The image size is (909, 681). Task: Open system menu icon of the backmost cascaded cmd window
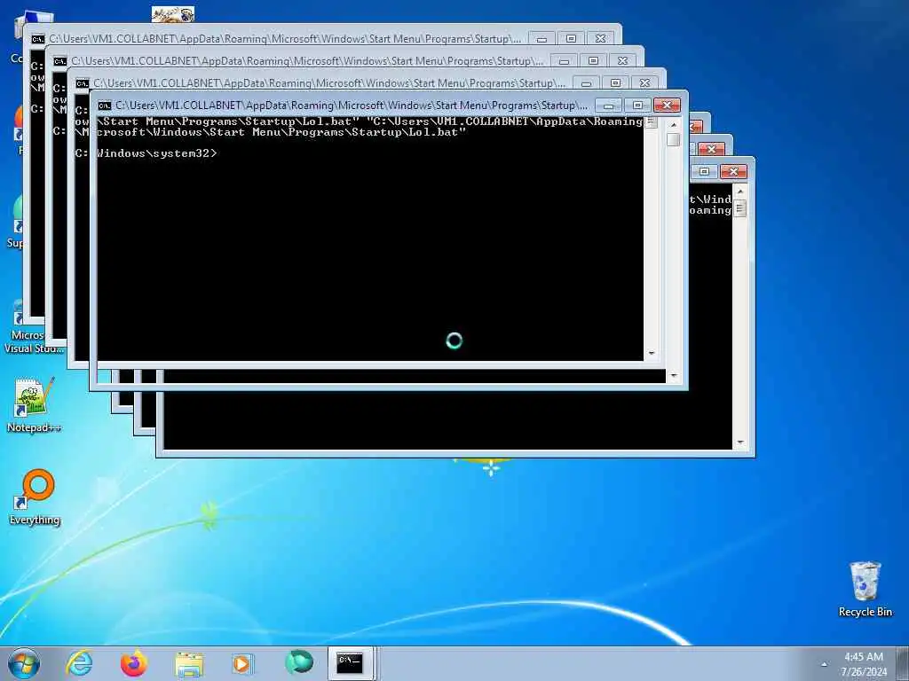tap(37, 39)
